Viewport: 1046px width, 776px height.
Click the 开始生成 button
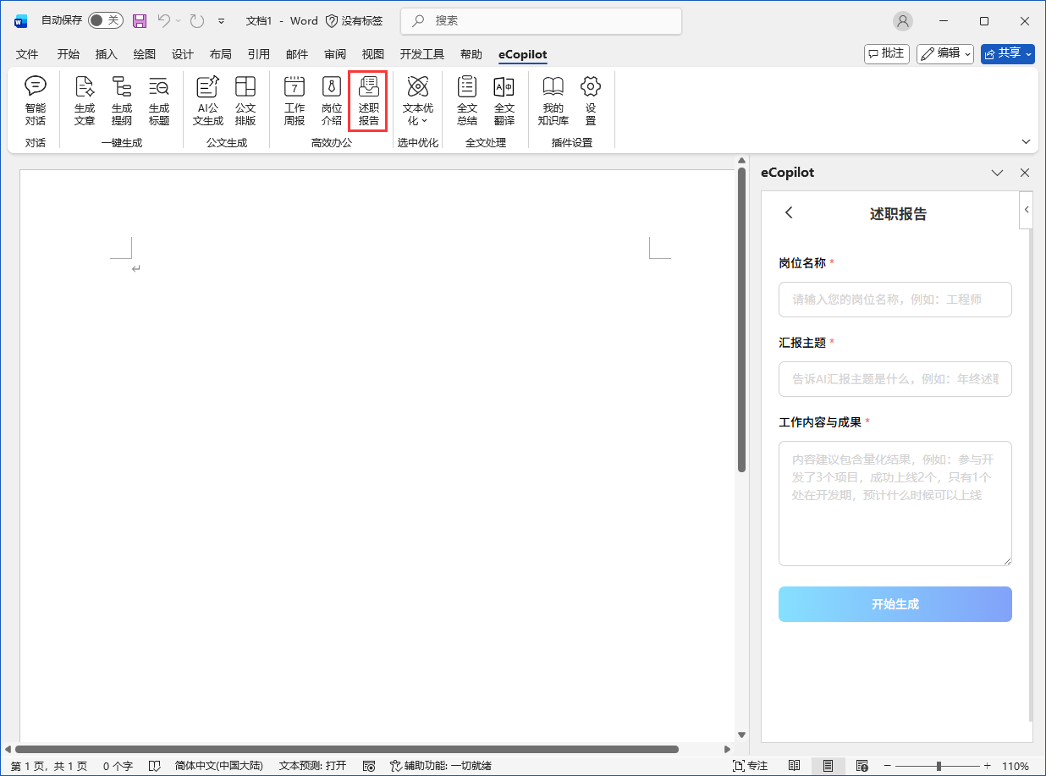895,604
